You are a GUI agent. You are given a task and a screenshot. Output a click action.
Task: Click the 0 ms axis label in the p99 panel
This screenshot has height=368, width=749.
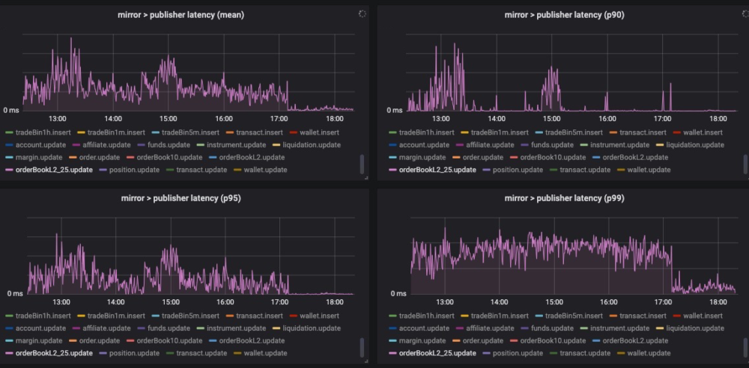pos(398,293)
